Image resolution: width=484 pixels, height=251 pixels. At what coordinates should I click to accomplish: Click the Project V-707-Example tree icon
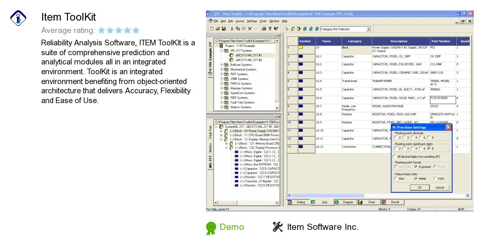221,46
